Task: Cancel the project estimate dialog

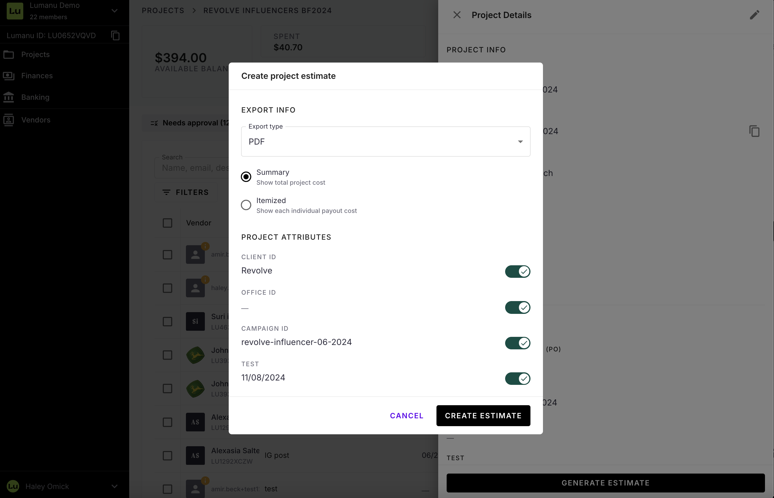Action: (x=406, y=416)
